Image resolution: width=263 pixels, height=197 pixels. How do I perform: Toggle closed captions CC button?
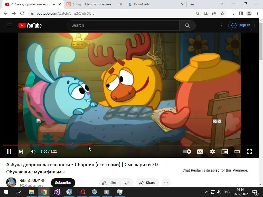(x=200, y=152)
